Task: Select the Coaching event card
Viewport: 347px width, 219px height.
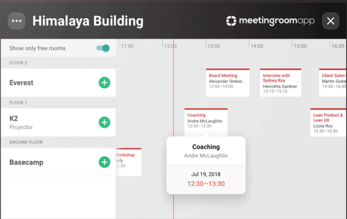Action: click(x=206, y=121)
